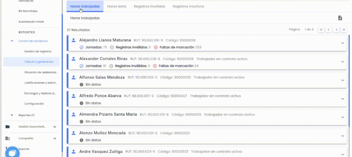Image resolution: width=352 pixels, height=157 pixels.
Task: Click the '37 Resultados' count text
Action: click(x=78, y=30)
